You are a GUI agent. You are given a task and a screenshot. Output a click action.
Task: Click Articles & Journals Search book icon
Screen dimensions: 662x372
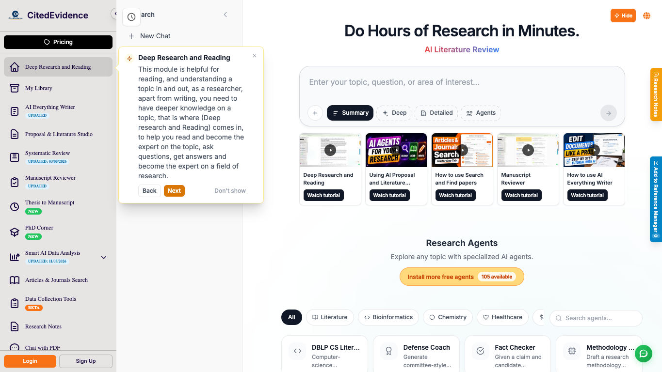(x=15, y=280)
